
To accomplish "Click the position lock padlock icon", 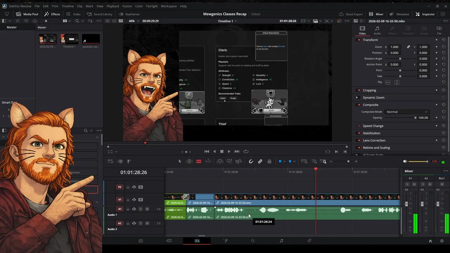I will pos(269,161).
